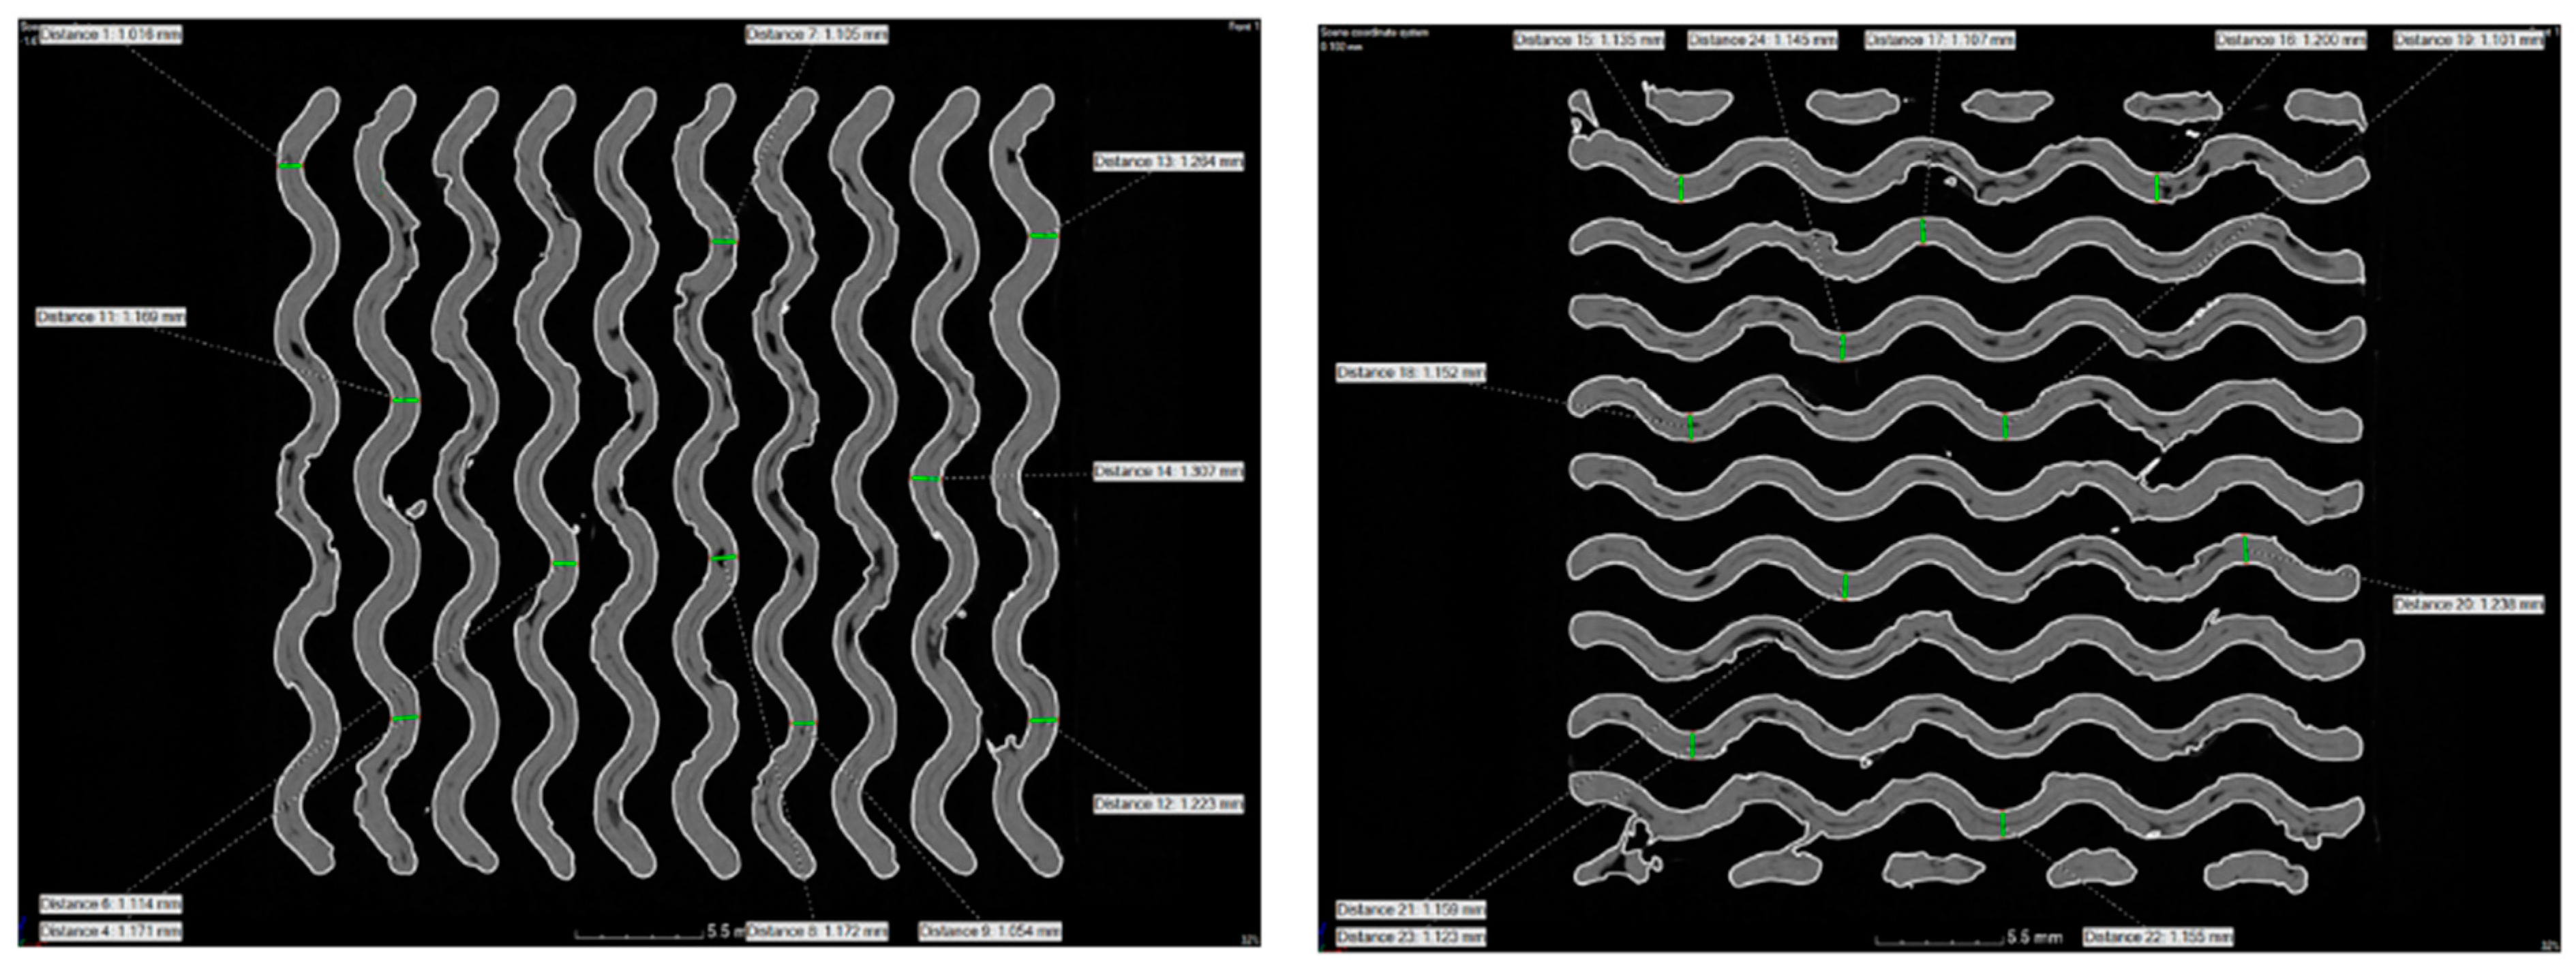Click the Distance 13 measurement label

pos(1168,161)
